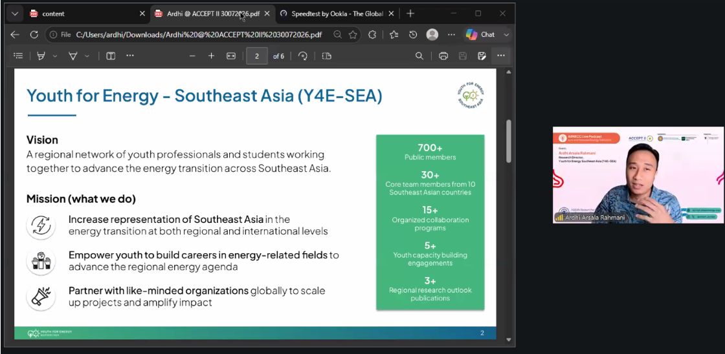Click the 'Vision' heading on the slide

tap(42, 140)
